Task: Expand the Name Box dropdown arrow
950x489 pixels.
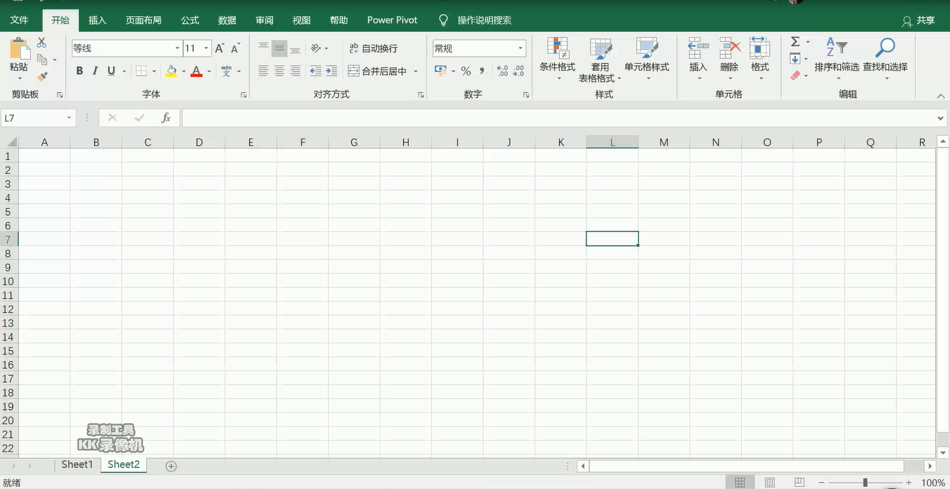Action: 69,118
